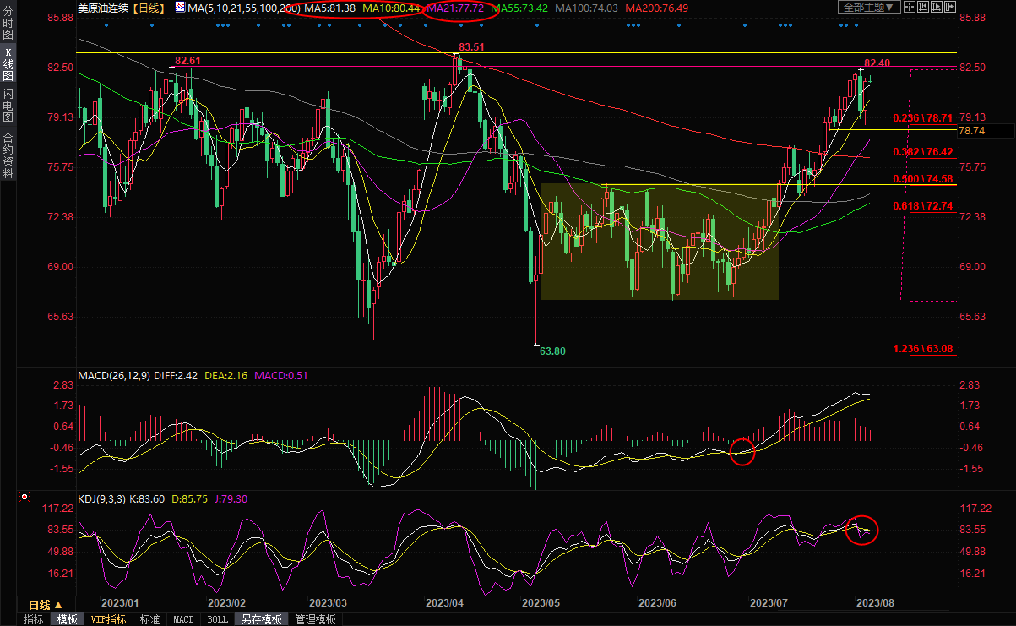Open the 闪电图 sidebar tab
This screenshot has height=626, width=1016.
point(8,105)
